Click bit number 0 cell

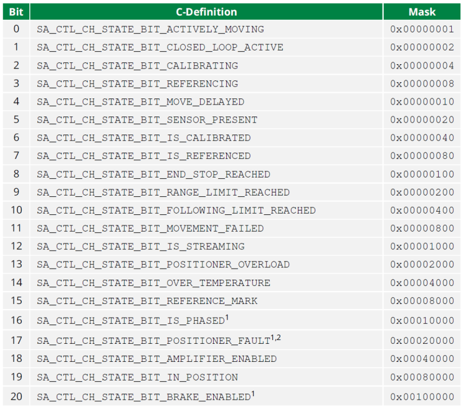pos(16,29)
